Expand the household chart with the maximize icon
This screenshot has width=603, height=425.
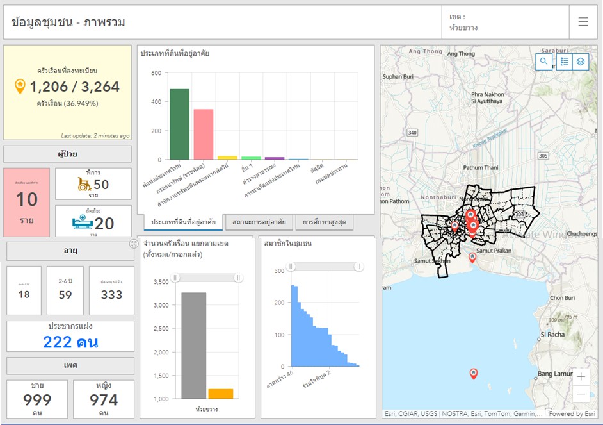134,244
